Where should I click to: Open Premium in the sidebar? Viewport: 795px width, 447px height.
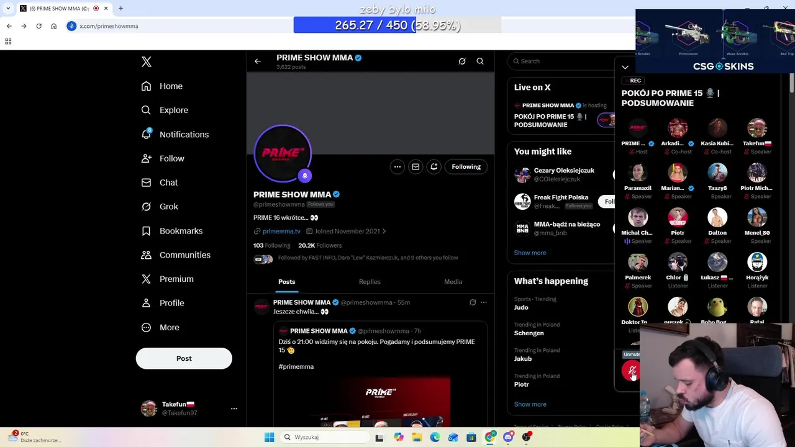[x=168, y=279]
